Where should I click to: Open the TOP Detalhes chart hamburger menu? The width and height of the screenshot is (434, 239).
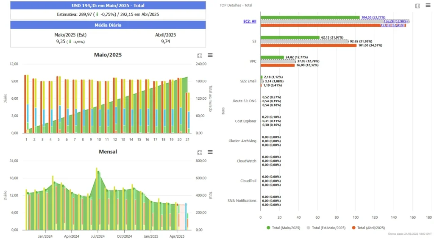(428, 6)
